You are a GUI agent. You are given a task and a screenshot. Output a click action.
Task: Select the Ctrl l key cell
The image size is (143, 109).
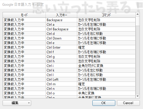(61, 75)
